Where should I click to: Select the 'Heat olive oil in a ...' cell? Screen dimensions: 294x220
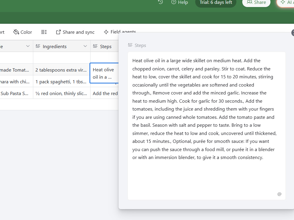tap(104, 73)
